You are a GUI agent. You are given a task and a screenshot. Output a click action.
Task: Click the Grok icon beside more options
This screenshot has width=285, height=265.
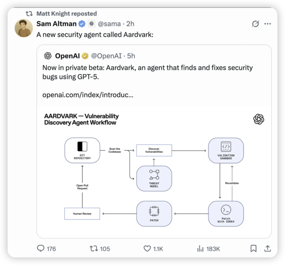tap(255, 24)
